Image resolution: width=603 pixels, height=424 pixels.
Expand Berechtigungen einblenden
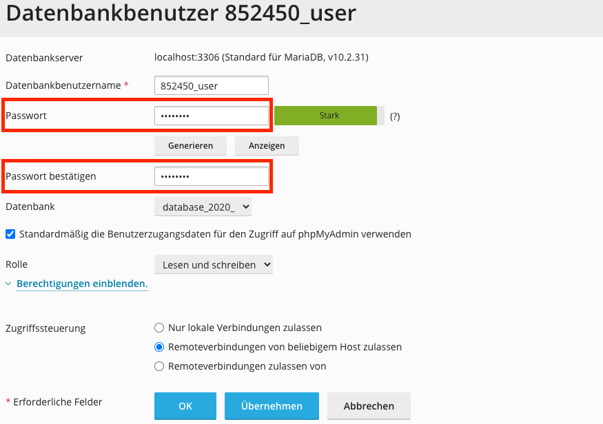(82, 284)
